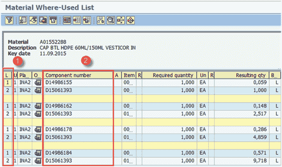Select resulting qty value 9,718
Image resolution: width=282 pixels, height=167 pixels.
click(x=242, y=161)
